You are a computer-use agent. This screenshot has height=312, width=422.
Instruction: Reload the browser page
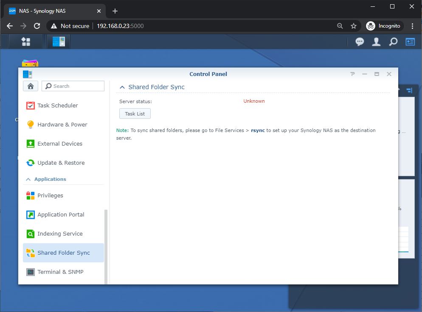37,26
